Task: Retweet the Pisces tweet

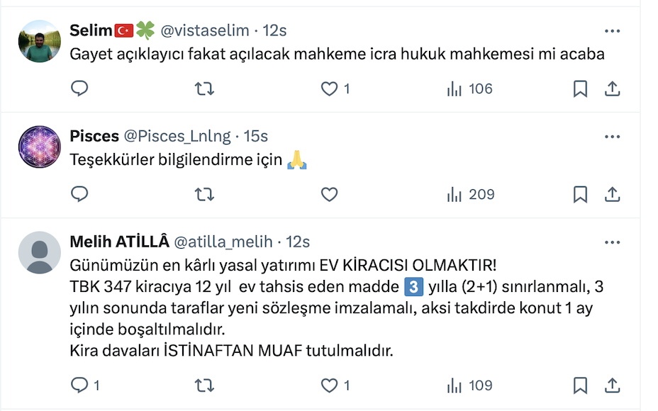Action: (204, 194)
